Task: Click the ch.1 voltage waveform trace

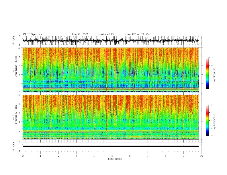Action: pyautogui.click(x=110, y=41)
